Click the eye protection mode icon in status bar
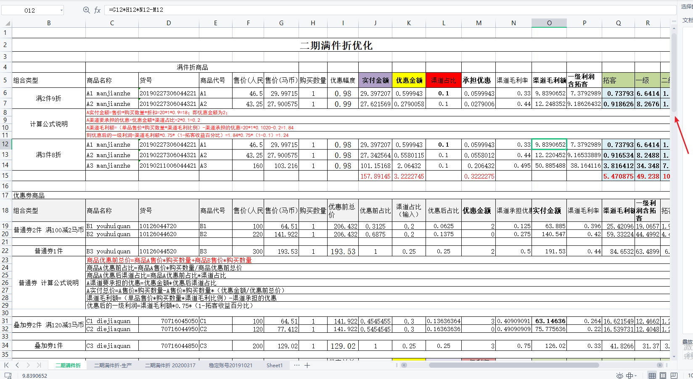The image size is (693, 379). 619,375
